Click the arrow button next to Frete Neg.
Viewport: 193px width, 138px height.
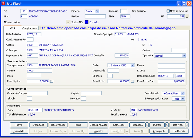point(187,125)
